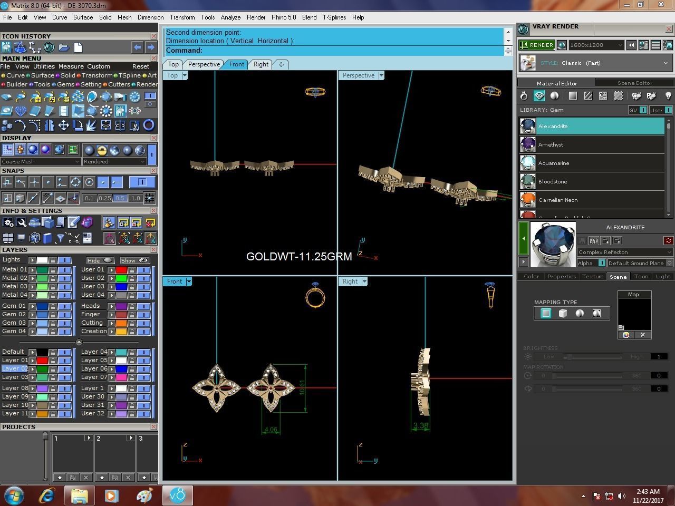Click the volume speaker tray icon

(x=622, y=496)
